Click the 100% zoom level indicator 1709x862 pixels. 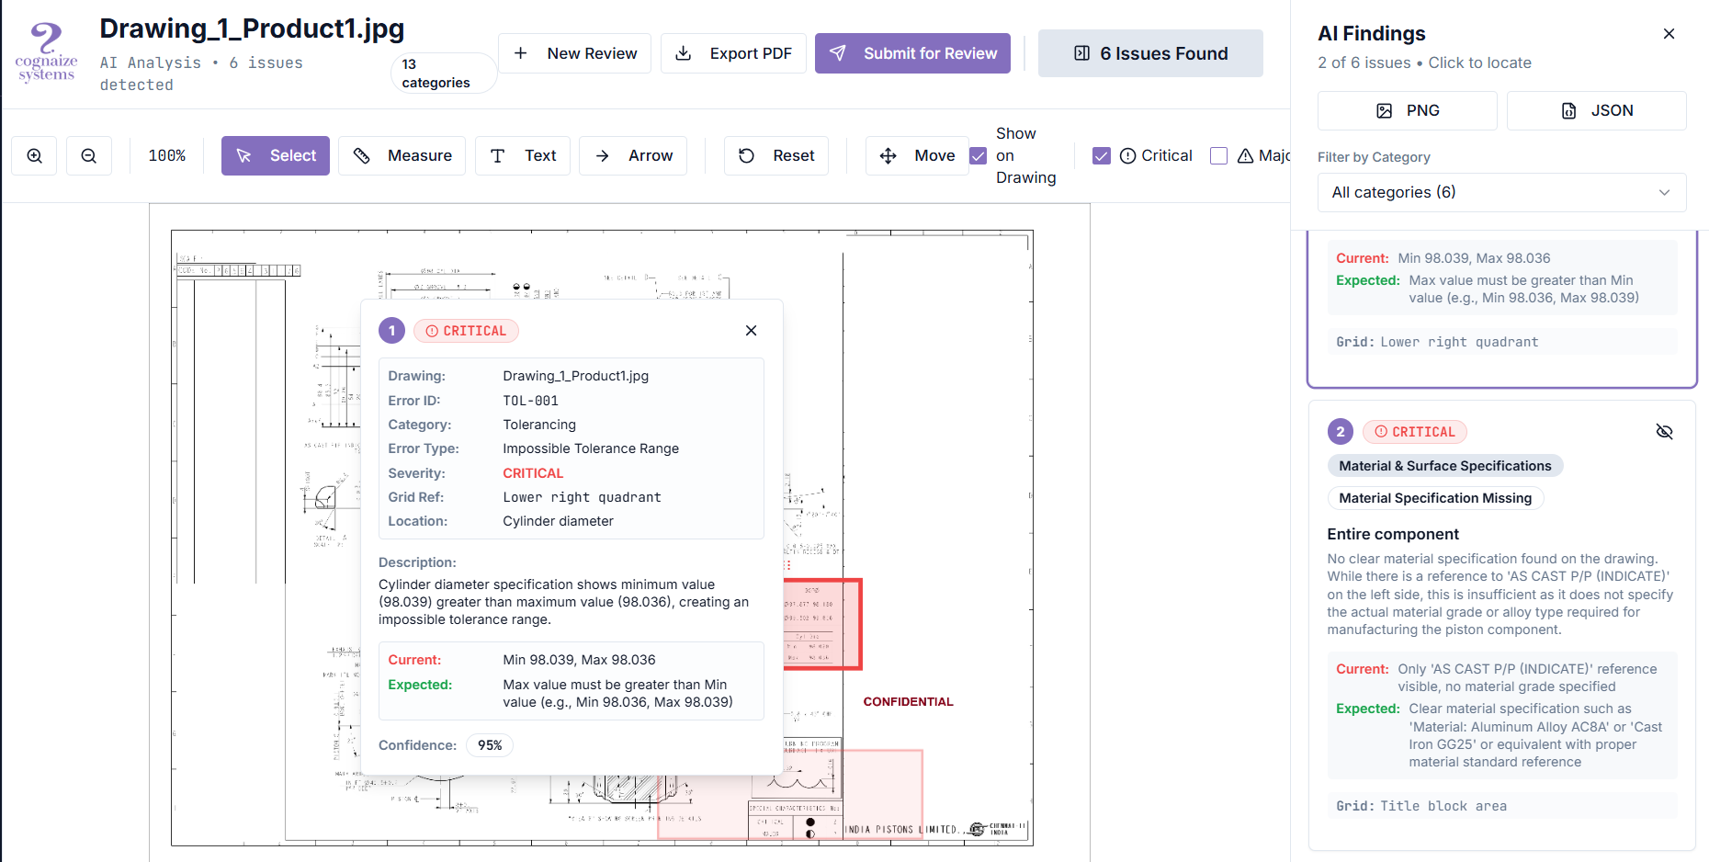coord(166,155)
